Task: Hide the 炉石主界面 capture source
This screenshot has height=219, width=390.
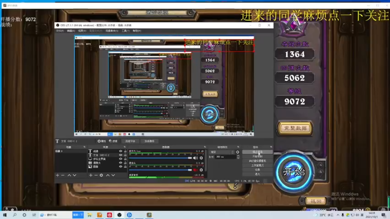Action: 120,159
